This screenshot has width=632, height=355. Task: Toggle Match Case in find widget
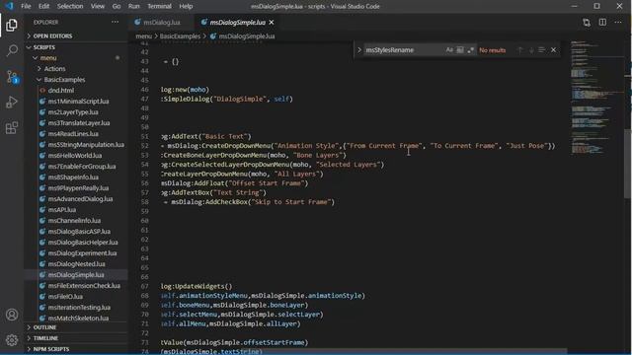(449, 50)
